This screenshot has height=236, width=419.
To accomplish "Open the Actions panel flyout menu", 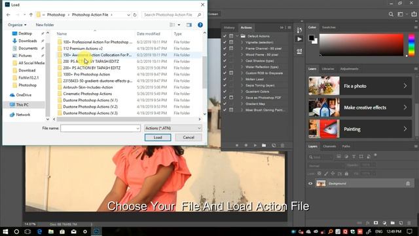I will point(289,28).
